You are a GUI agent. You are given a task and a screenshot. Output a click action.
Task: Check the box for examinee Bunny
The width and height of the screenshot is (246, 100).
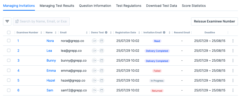[9, 60]
